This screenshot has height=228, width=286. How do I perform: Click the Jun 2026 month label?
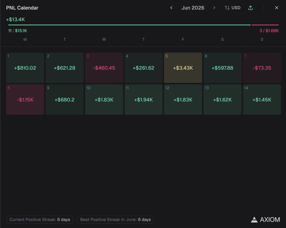click(x=193, y=8)
